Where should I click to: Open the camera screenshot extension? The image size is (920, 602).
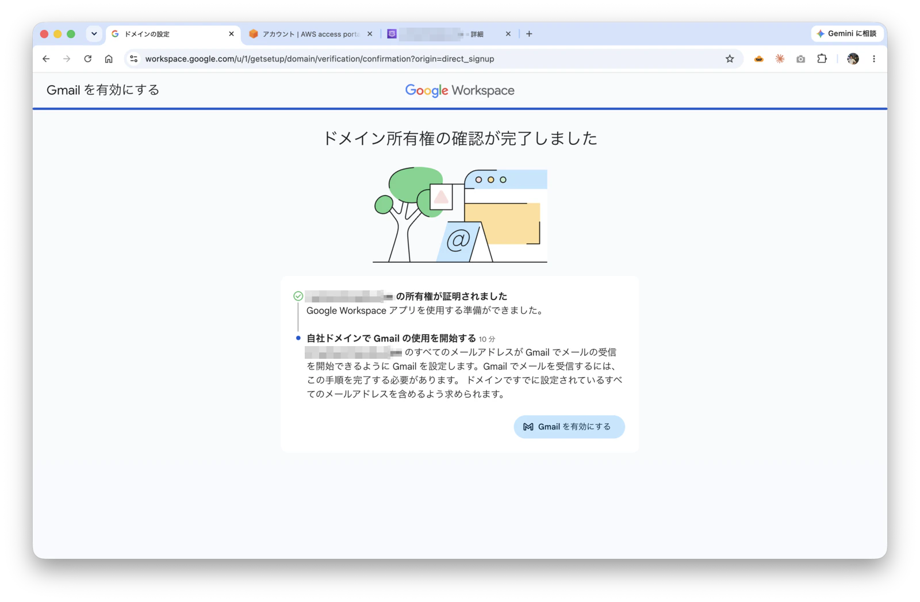click(x=800, y=59)
